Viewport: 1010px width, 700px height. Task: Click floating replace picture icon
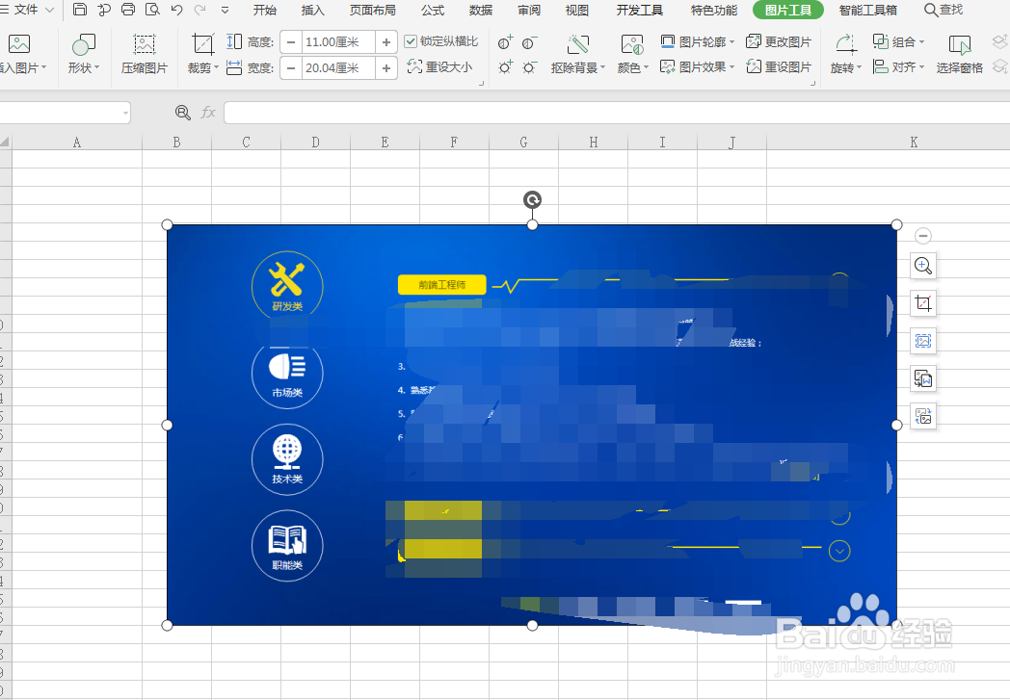pos(923,417)
